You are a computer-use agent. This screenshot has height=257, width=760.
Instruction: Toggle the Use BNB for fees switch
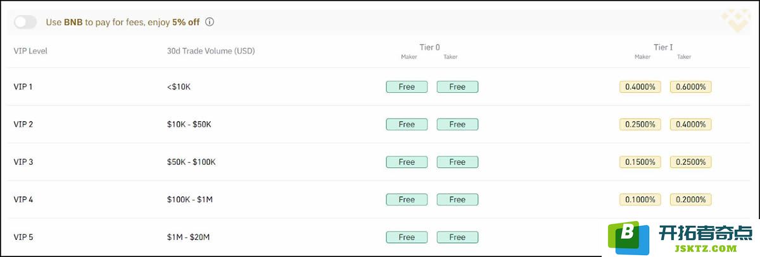coord(26,22)
